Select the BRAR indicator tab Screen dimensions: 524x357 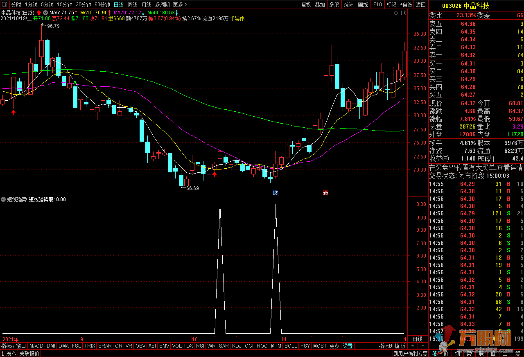[105, 346]
